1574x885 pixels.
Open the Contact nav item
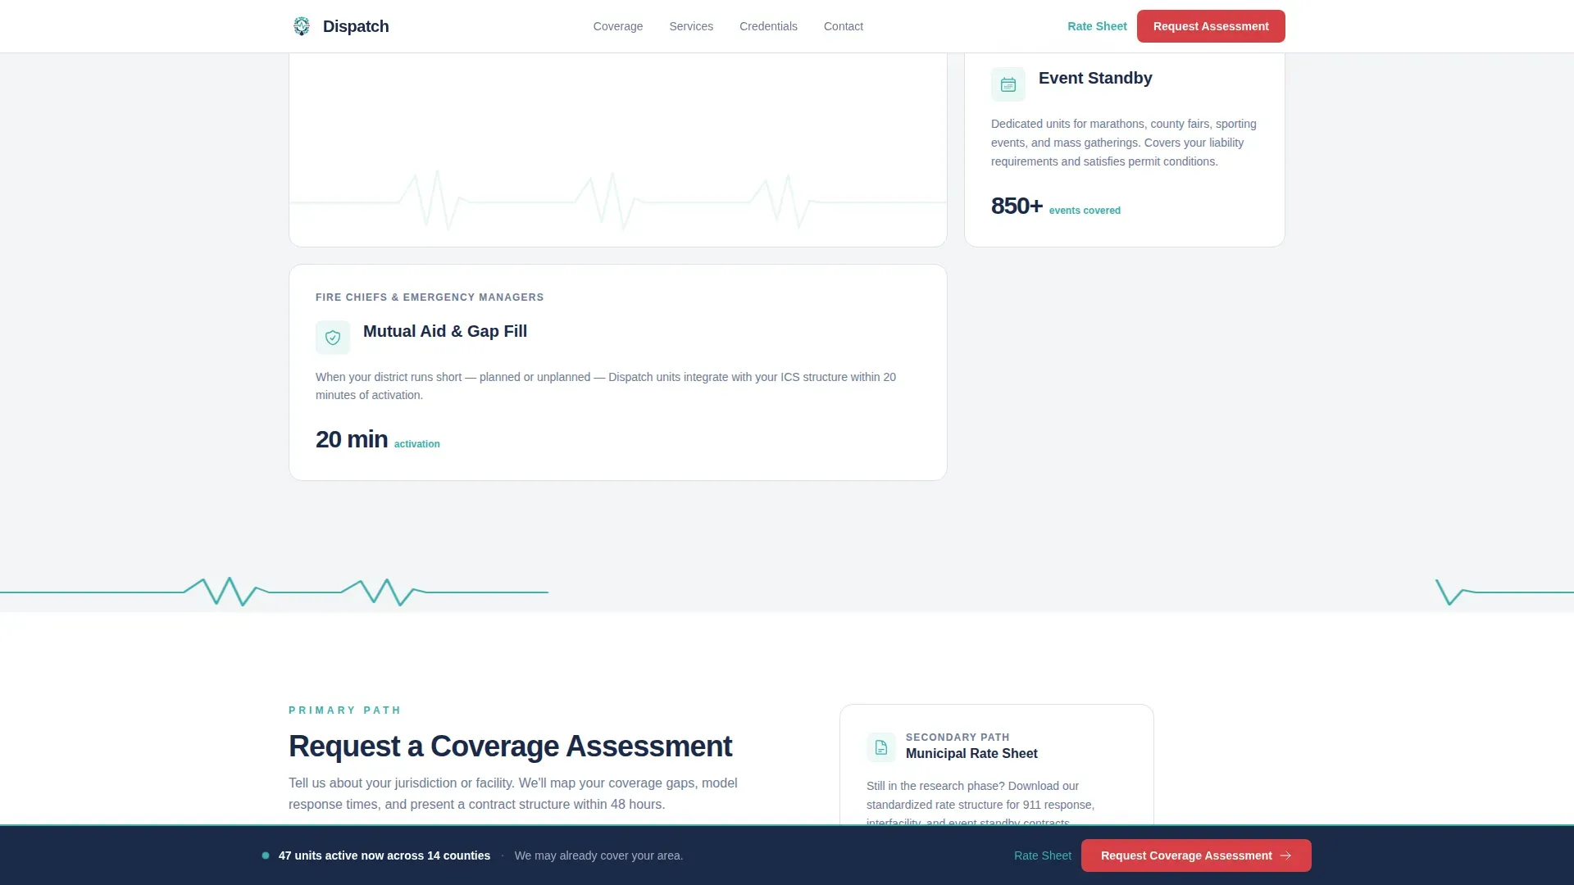pyautogui.click(x=844, y=26)
